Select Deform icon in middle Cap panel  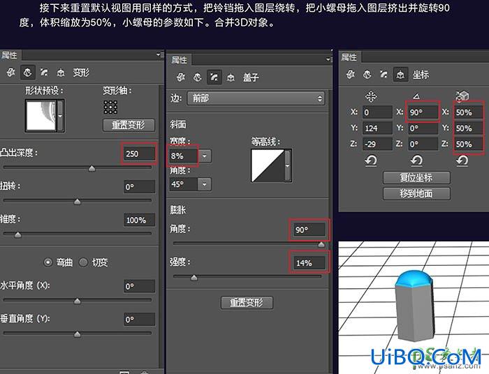[x=198, y=77]
